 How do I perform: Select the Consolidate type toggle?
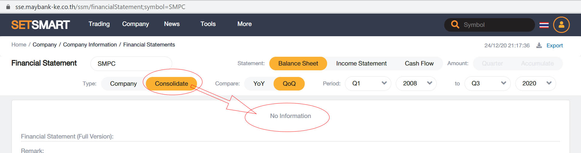click(x=171, y=84)
